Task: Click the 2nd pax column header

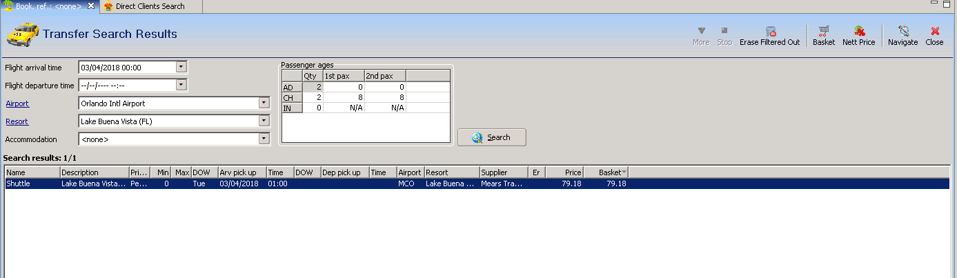Action: coord(385,76)
